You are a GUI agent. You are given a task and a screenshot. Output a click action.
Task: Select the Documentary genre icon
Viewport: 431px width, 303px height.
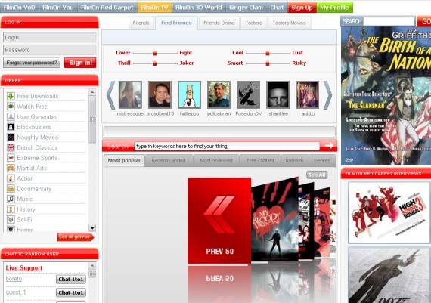click(11, 189)
